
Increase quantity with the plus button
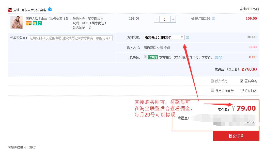pyautogui.click(x=173, y=20)
